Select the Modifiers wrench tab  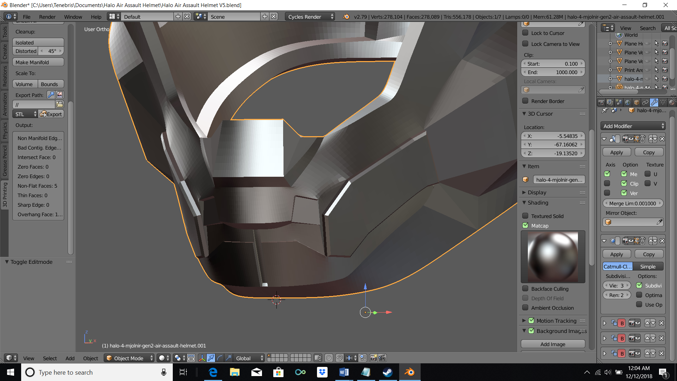coord(654,102)
